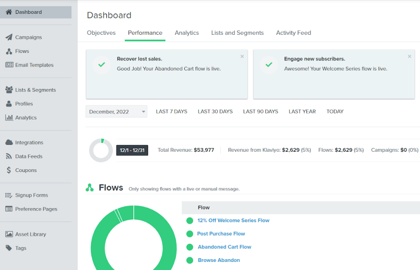This screenshot has height=270, width=420.
Task: Open Lists & Segments in the sidebar
Action: coord(35,90)
